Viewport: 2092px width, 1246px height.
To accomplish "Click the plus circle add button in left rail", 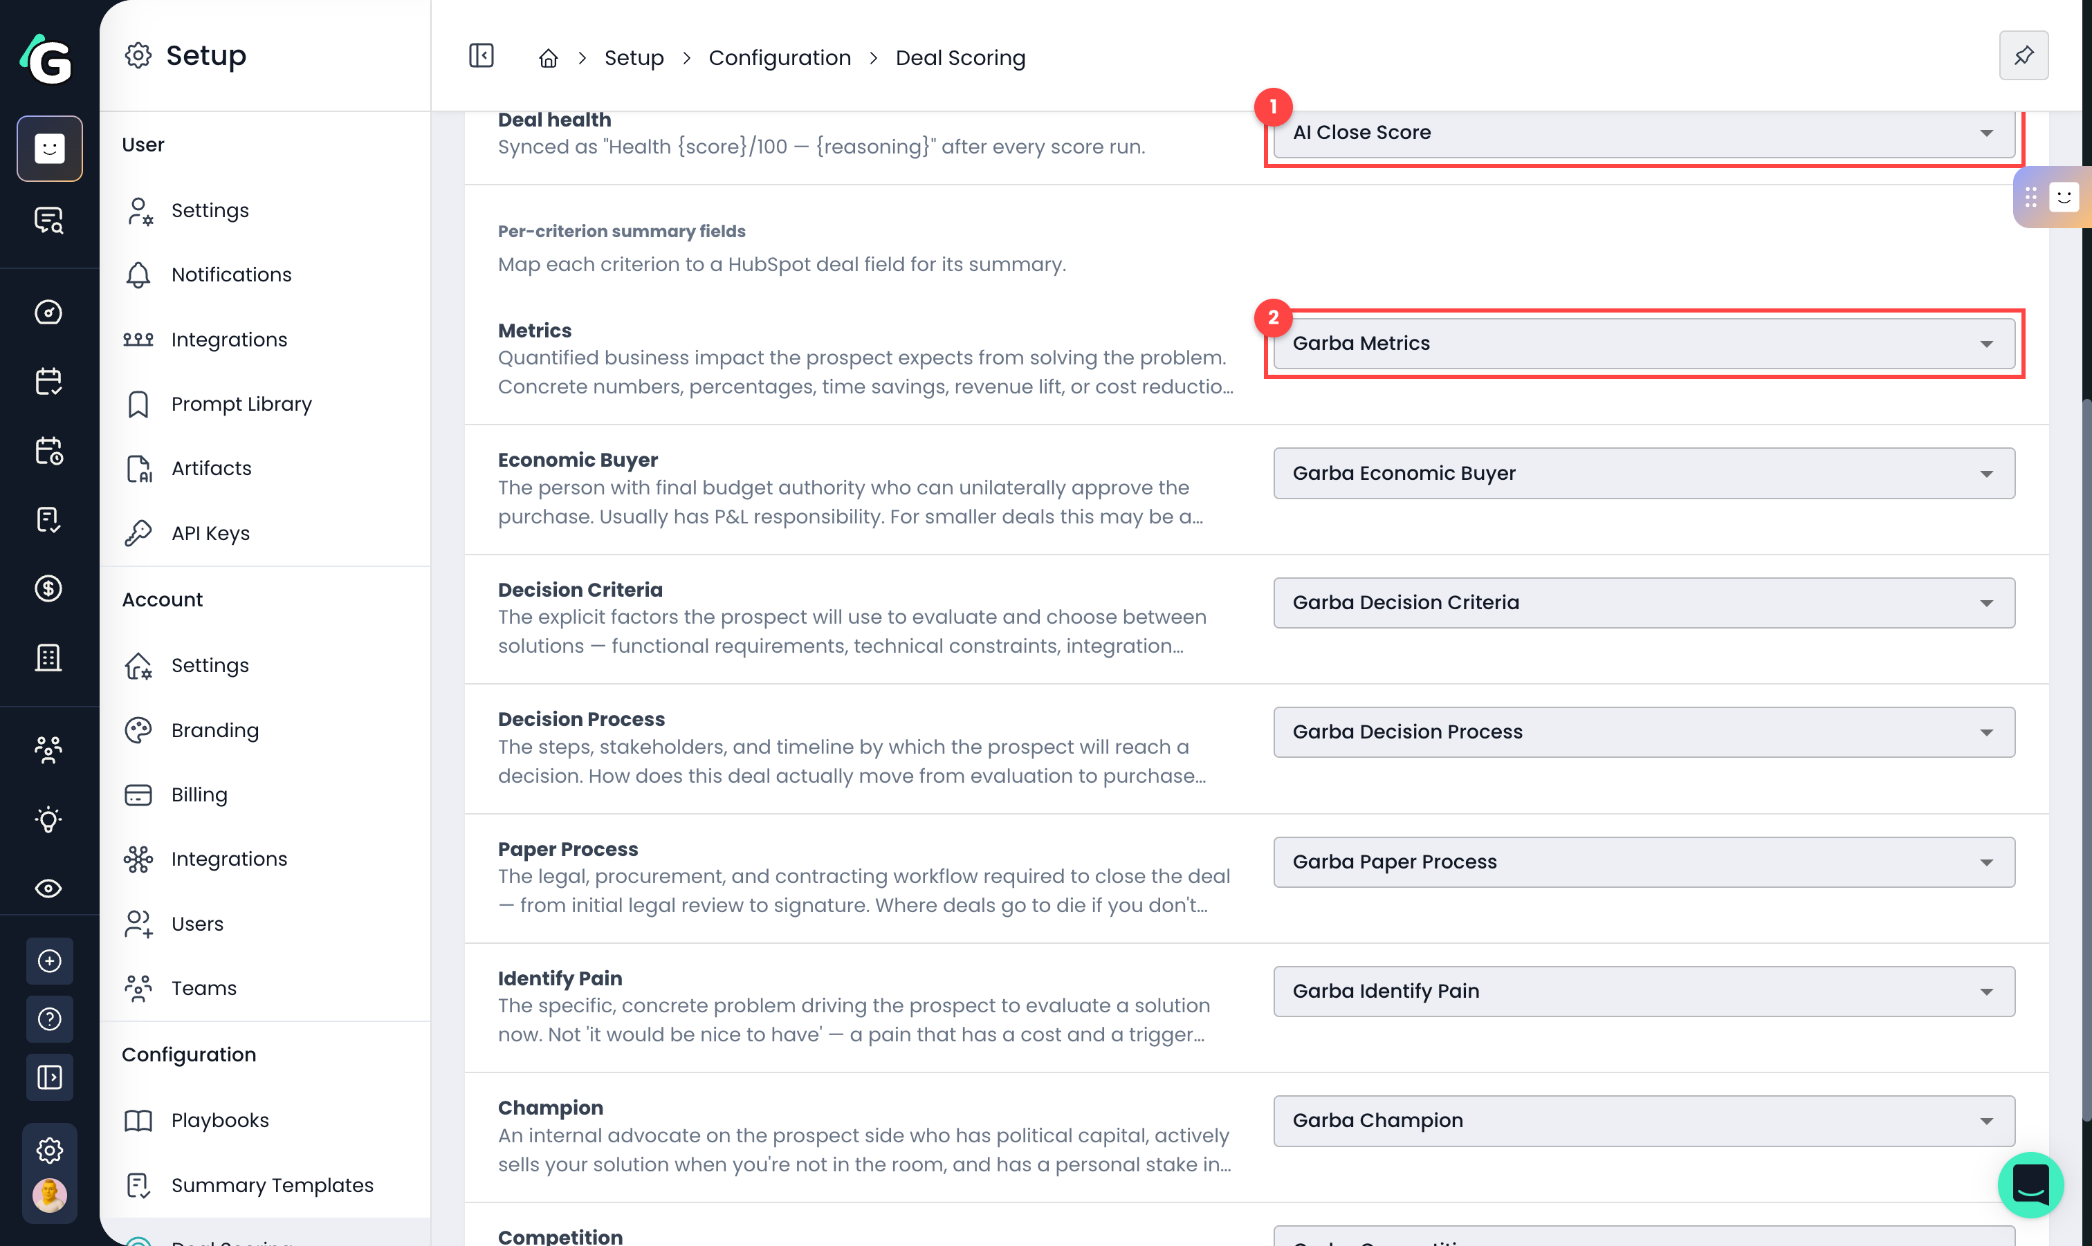I will pyautogui.click(x=50, y=961).
